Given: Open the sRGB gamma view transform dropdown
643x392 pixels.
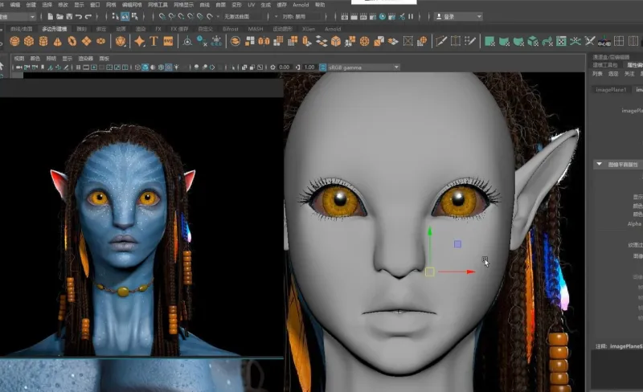Looking at the screenshot, I should click(363, 67).
